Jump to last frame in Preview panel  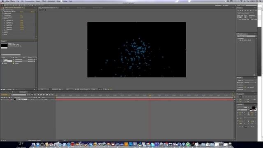[x=248, y=10]
